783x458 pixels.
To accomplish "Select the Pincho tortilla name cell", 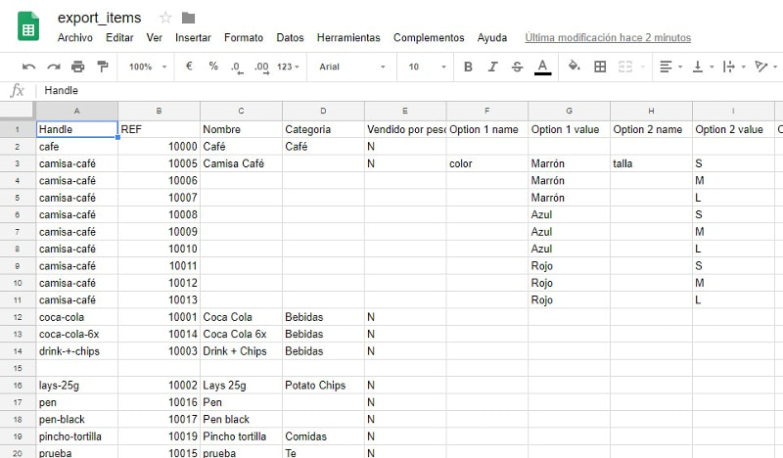I will click(x=241, y=436).
